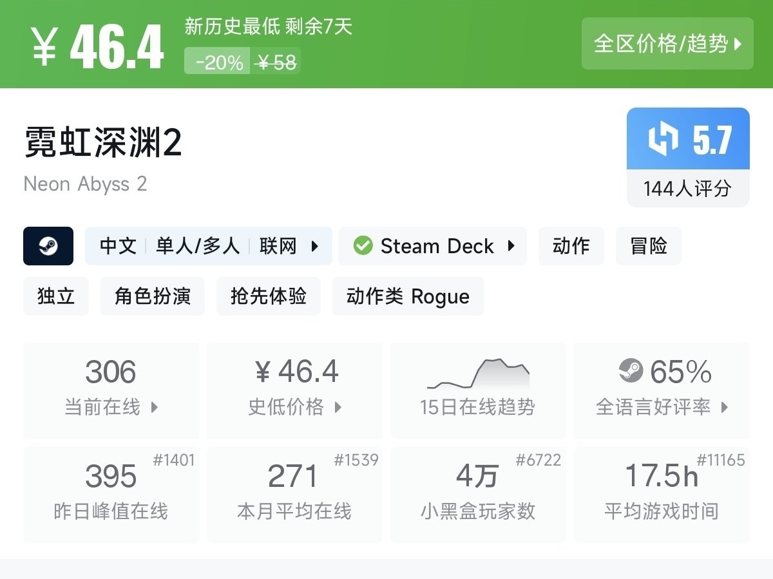Select the 独立 tag
Screen dimensions: 773x579
[x=56, y=296]
